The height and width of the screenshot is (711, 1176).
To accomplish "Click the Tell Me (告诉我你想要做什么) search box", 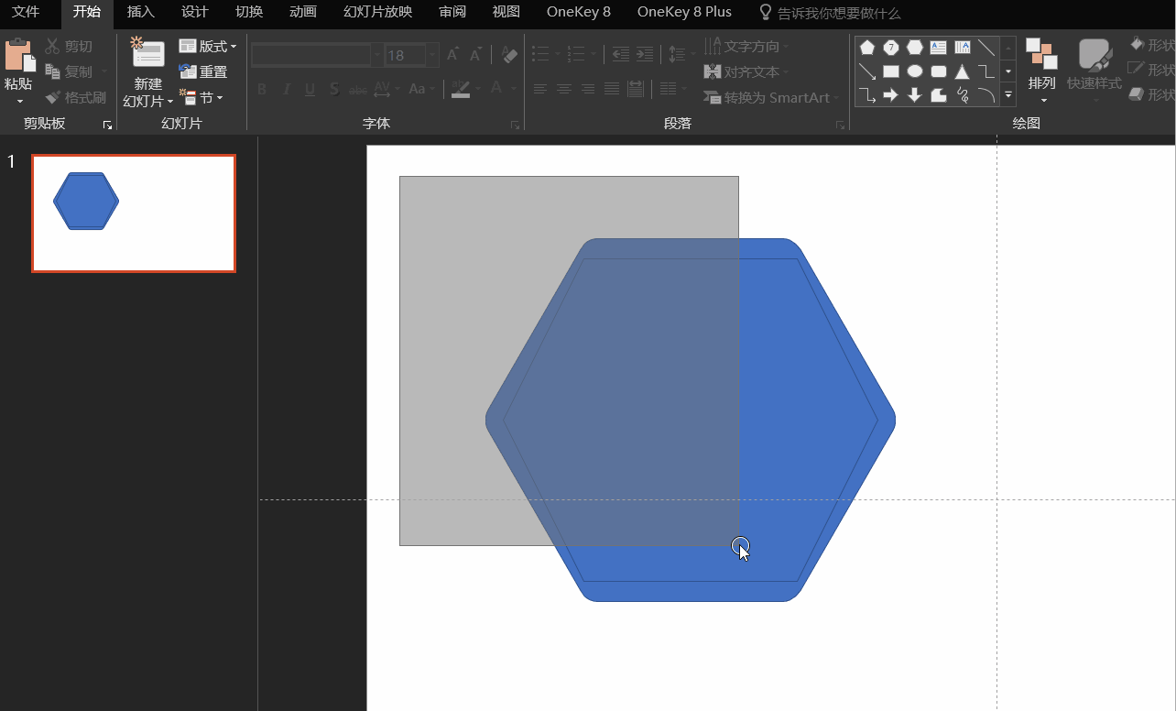I will pyautogui.click(x=830, y=13).
